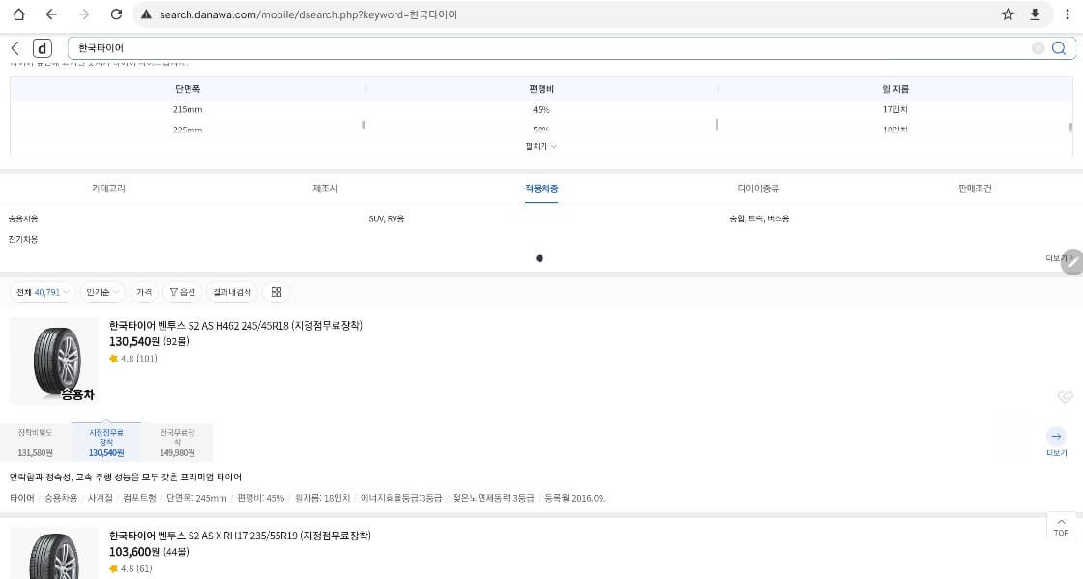
Task: Select 215mm tread width option
Action: [188, 110]
